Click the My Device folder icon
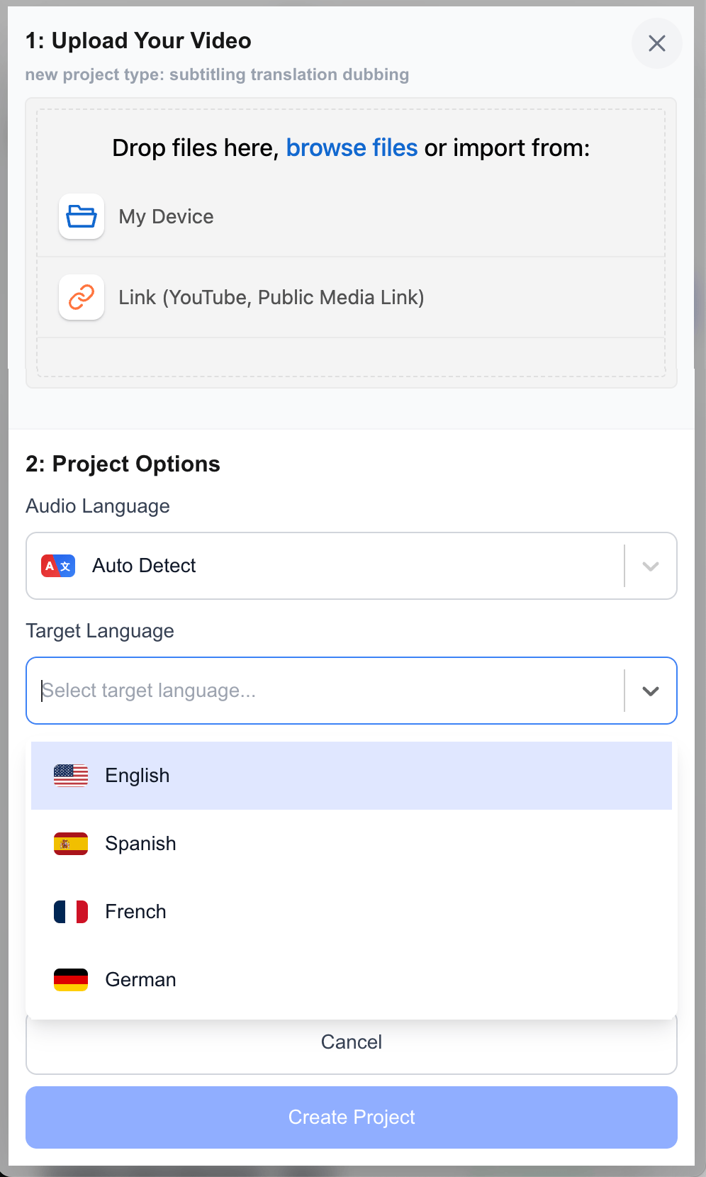The width and height of the screenshot is (706, 1177). [81, 216]
